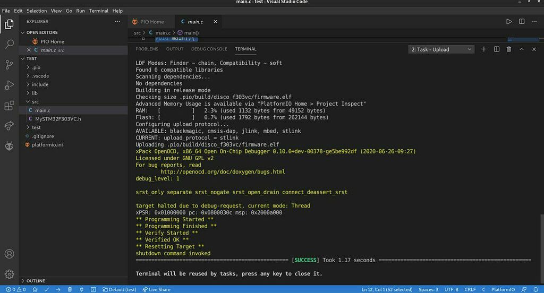Close main.c in Open Editors list
This screenshot has width=544, height=293.
(x=29, y=50)
